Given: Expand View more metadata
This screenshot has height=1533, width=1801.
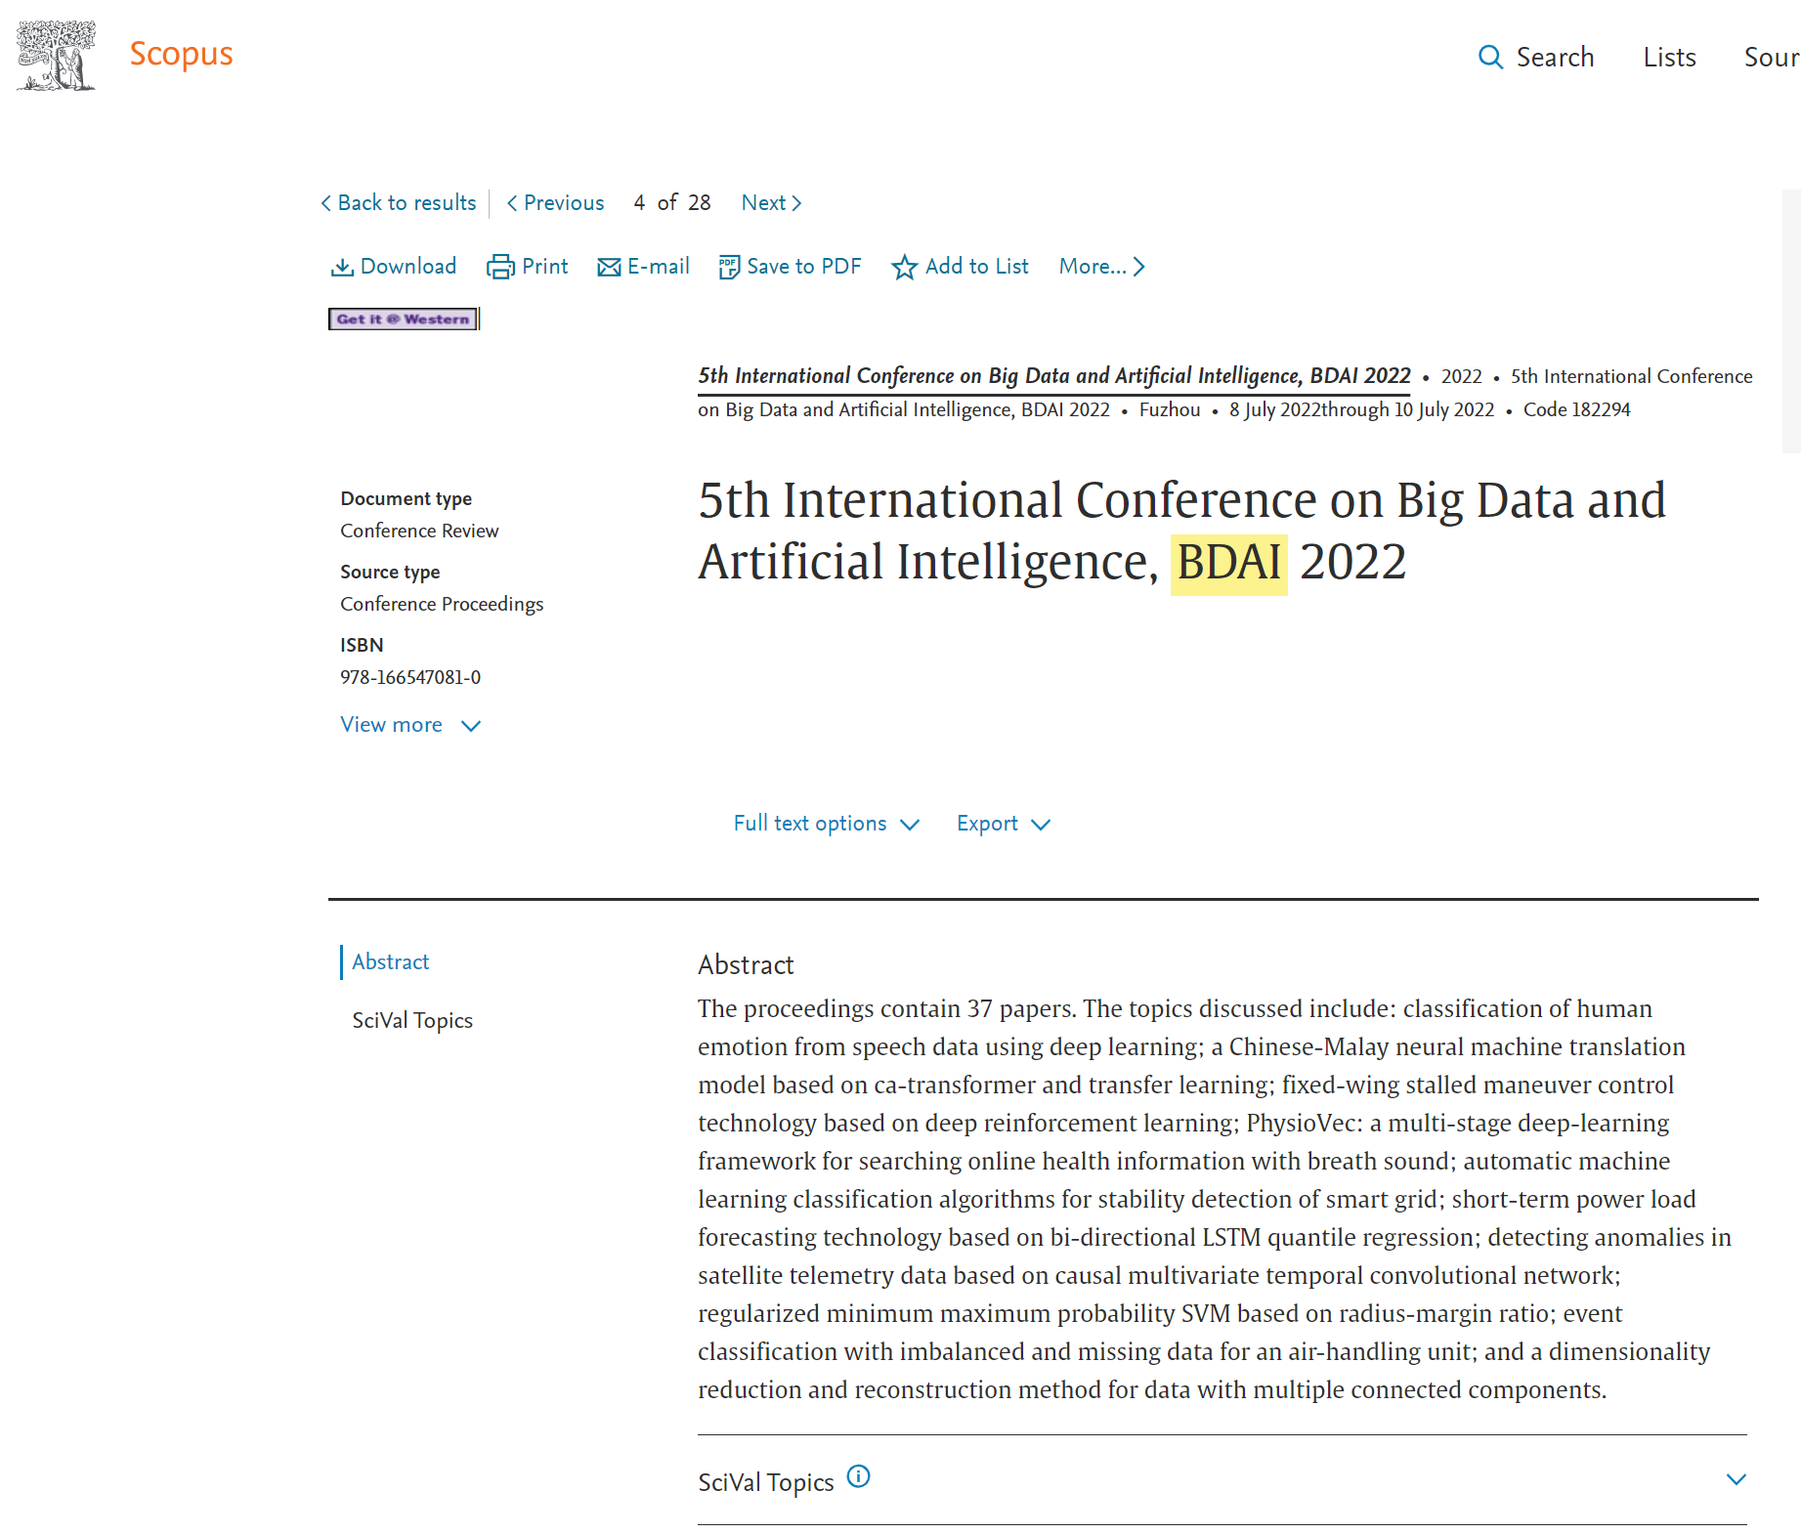Looking at the screenshot, I should [410, 725].
